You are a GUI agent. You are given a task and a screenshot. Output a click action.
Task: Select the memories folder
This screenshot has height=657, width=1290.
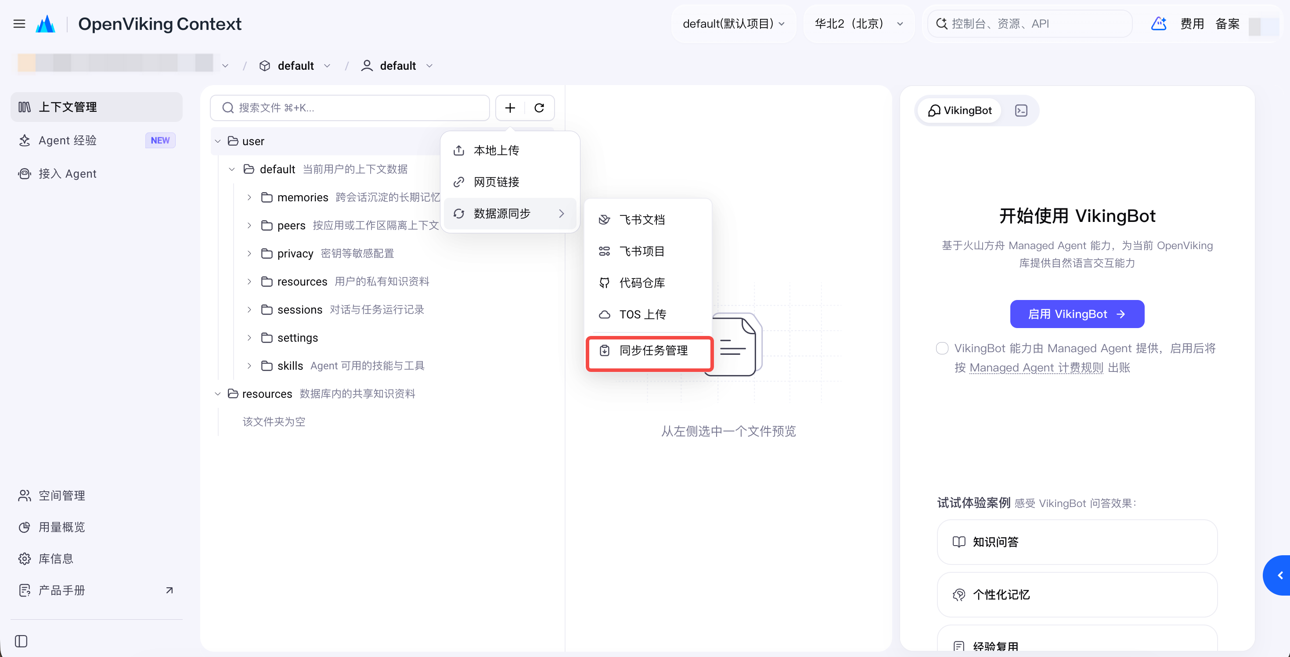(303, 197)
